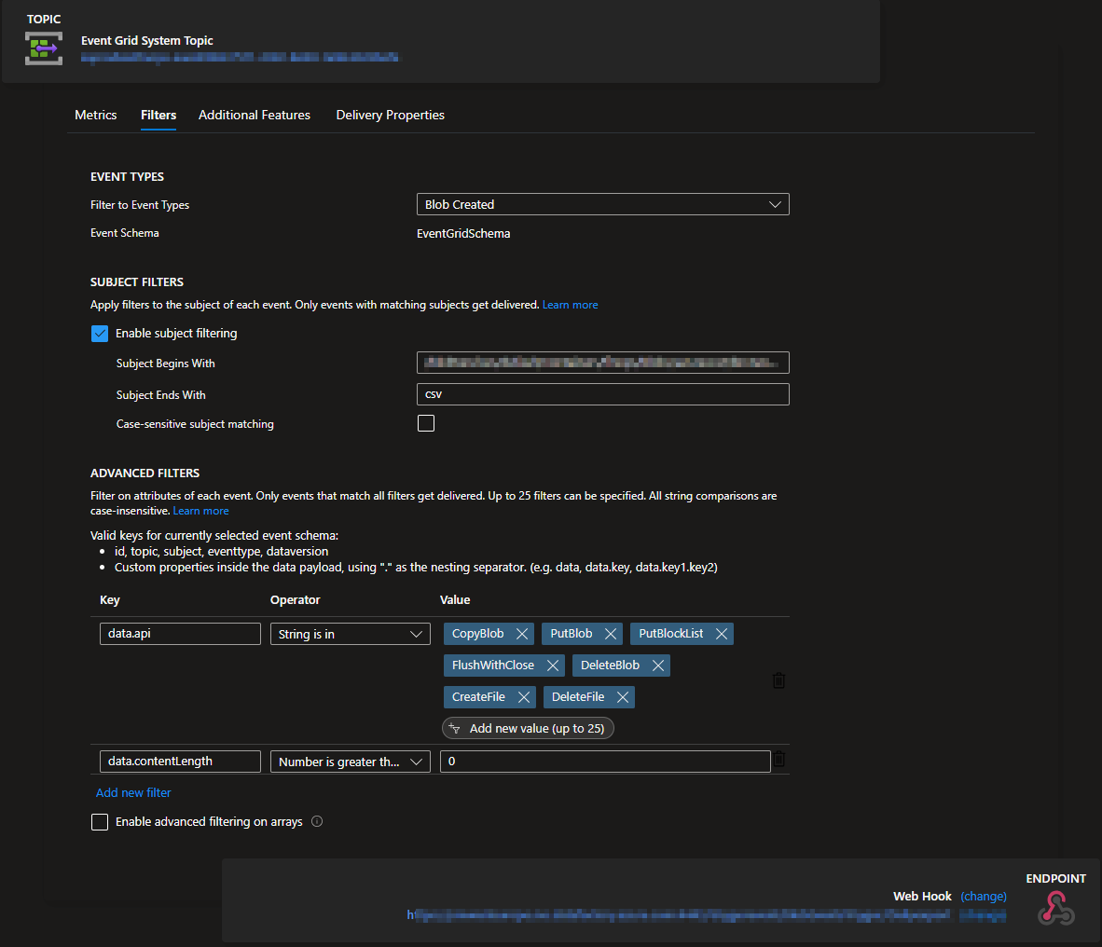Screen dimensions: 1102x947
Task: Open the 'String is in' operator dropdown
Action: [350, 634]
